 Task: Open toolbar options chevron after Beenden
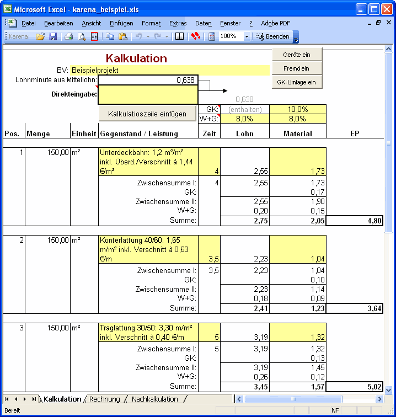296,37
